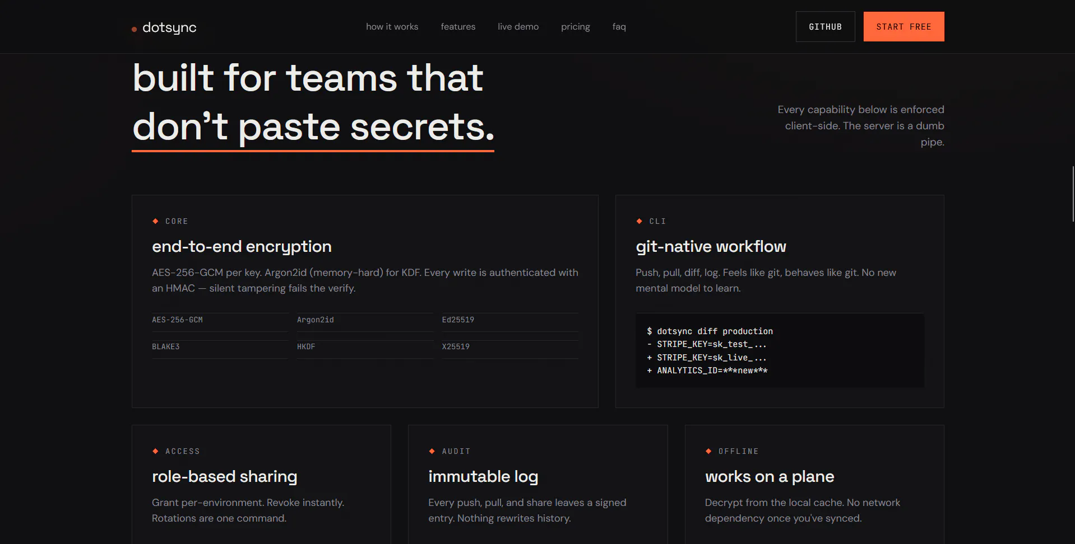The image size is (1075, 544).
Task: Click the START FREE button
Action: 904,26
